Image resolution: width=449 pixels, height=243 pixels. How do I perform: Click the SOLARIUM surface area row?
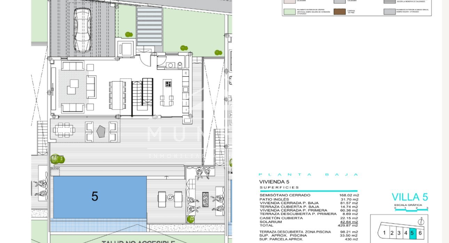[x=309, y=222]
